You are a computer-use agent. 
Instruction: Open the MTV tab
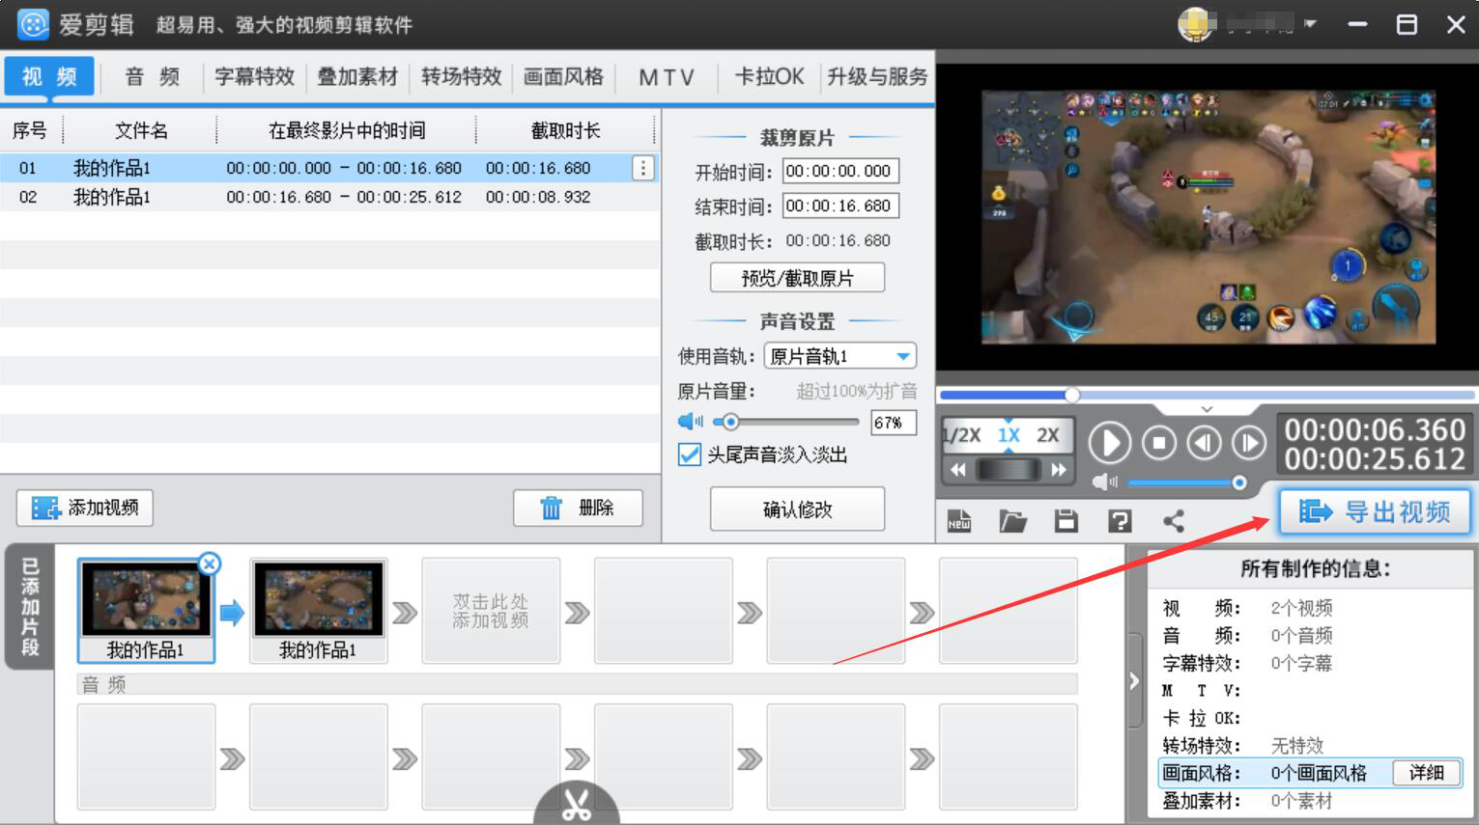pyautogui.click(x=667, y=76)
